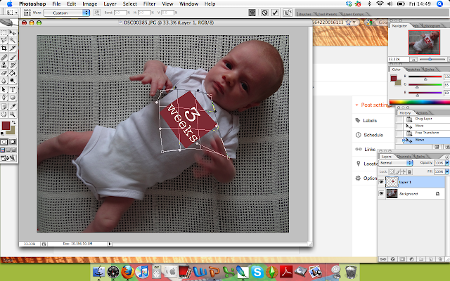Click the foreground color swatch in toolbox
The image size is (450, 281).
coord(6,126)
